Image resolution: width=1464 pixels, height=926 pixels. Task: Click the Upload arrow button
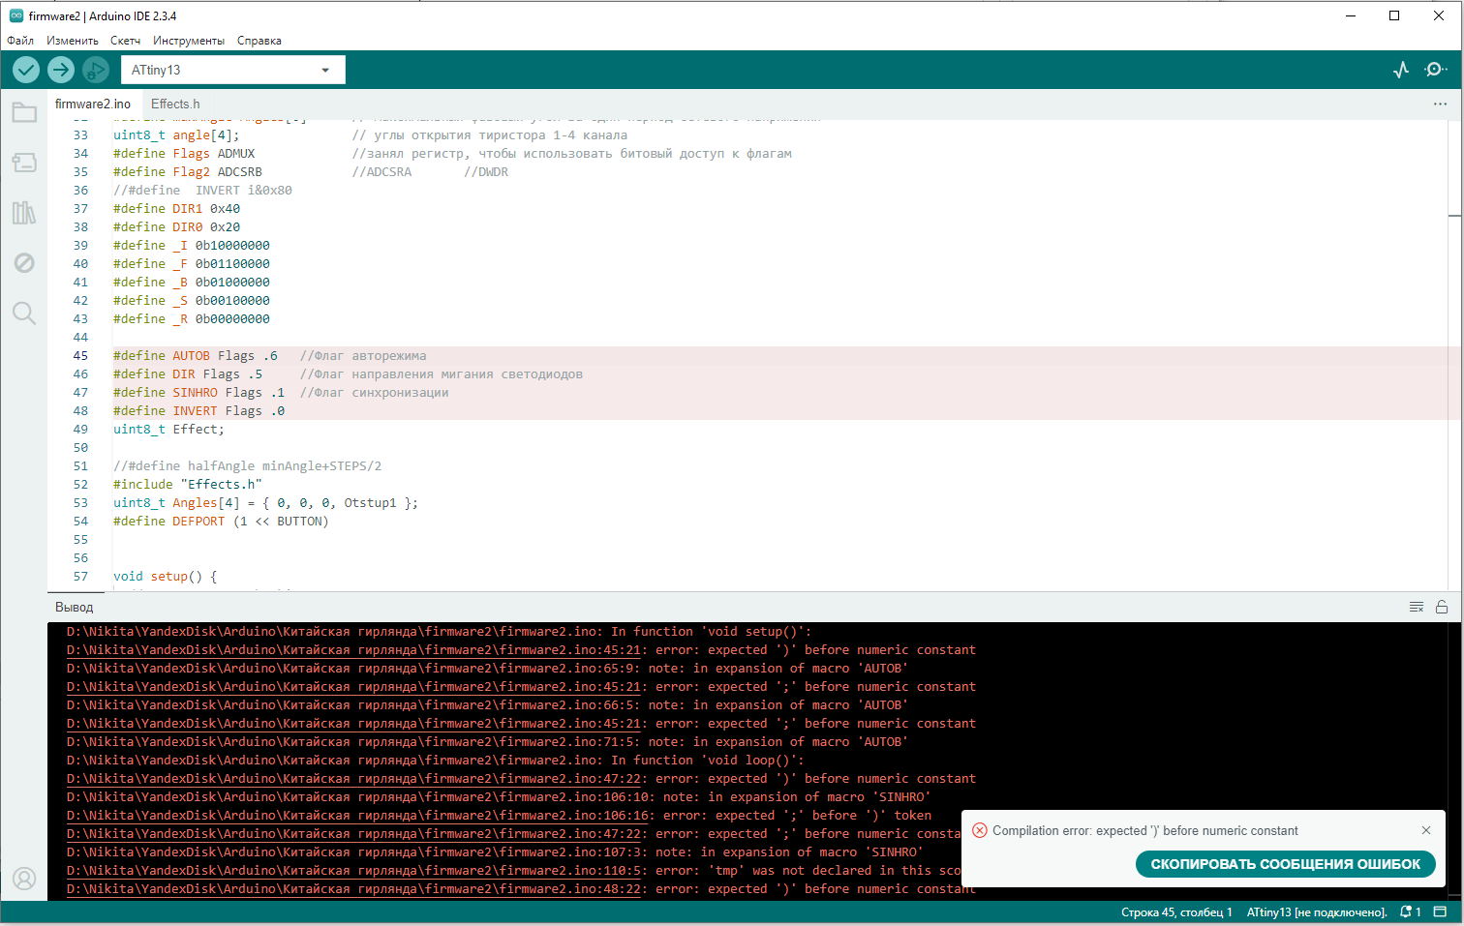tap(61, 70)
